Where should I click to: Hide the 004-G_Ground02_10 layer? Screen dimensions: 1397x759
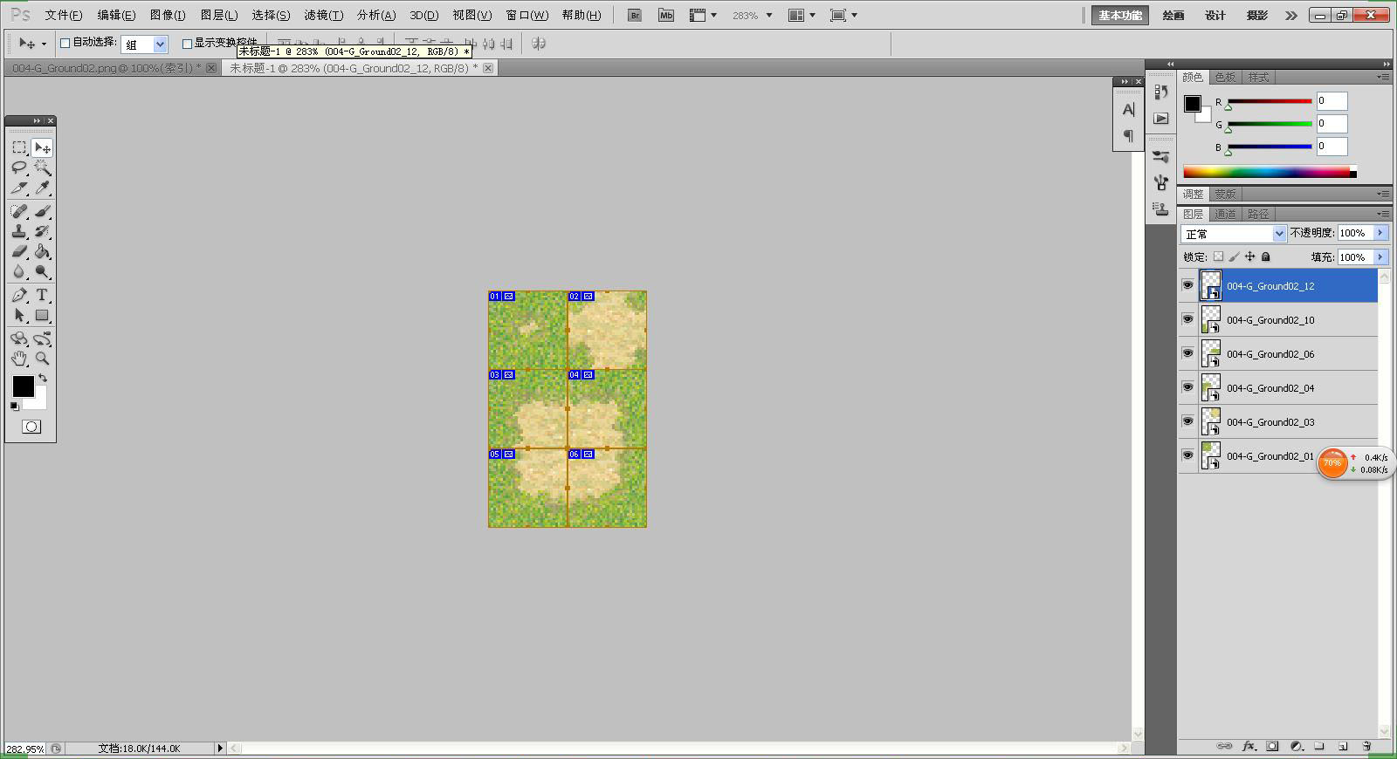coord(1187,319)
